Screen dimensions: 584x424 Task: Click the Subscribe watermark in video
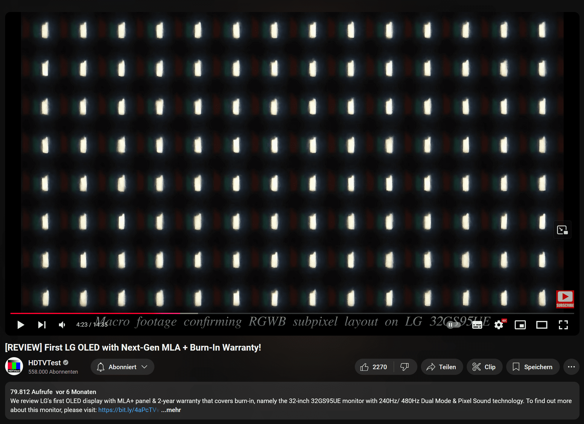[565, 299]
